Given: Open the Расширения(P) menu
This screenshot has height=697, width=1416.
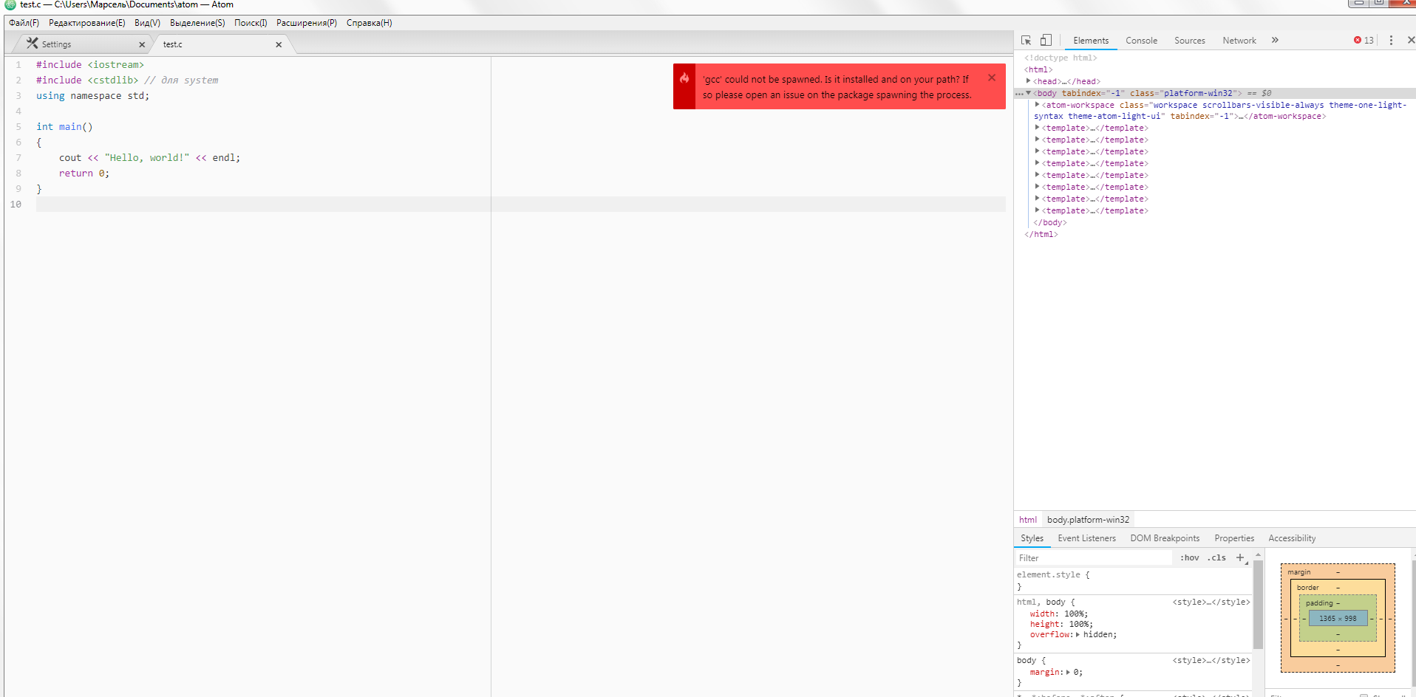Looking at the screenshot, I should [x=307, y=23].
